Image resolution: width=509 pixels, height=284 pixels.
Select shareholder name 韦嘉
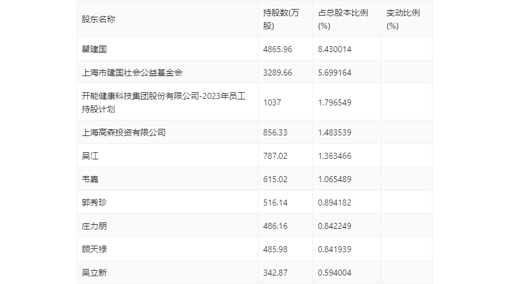(x=90, y=179)
